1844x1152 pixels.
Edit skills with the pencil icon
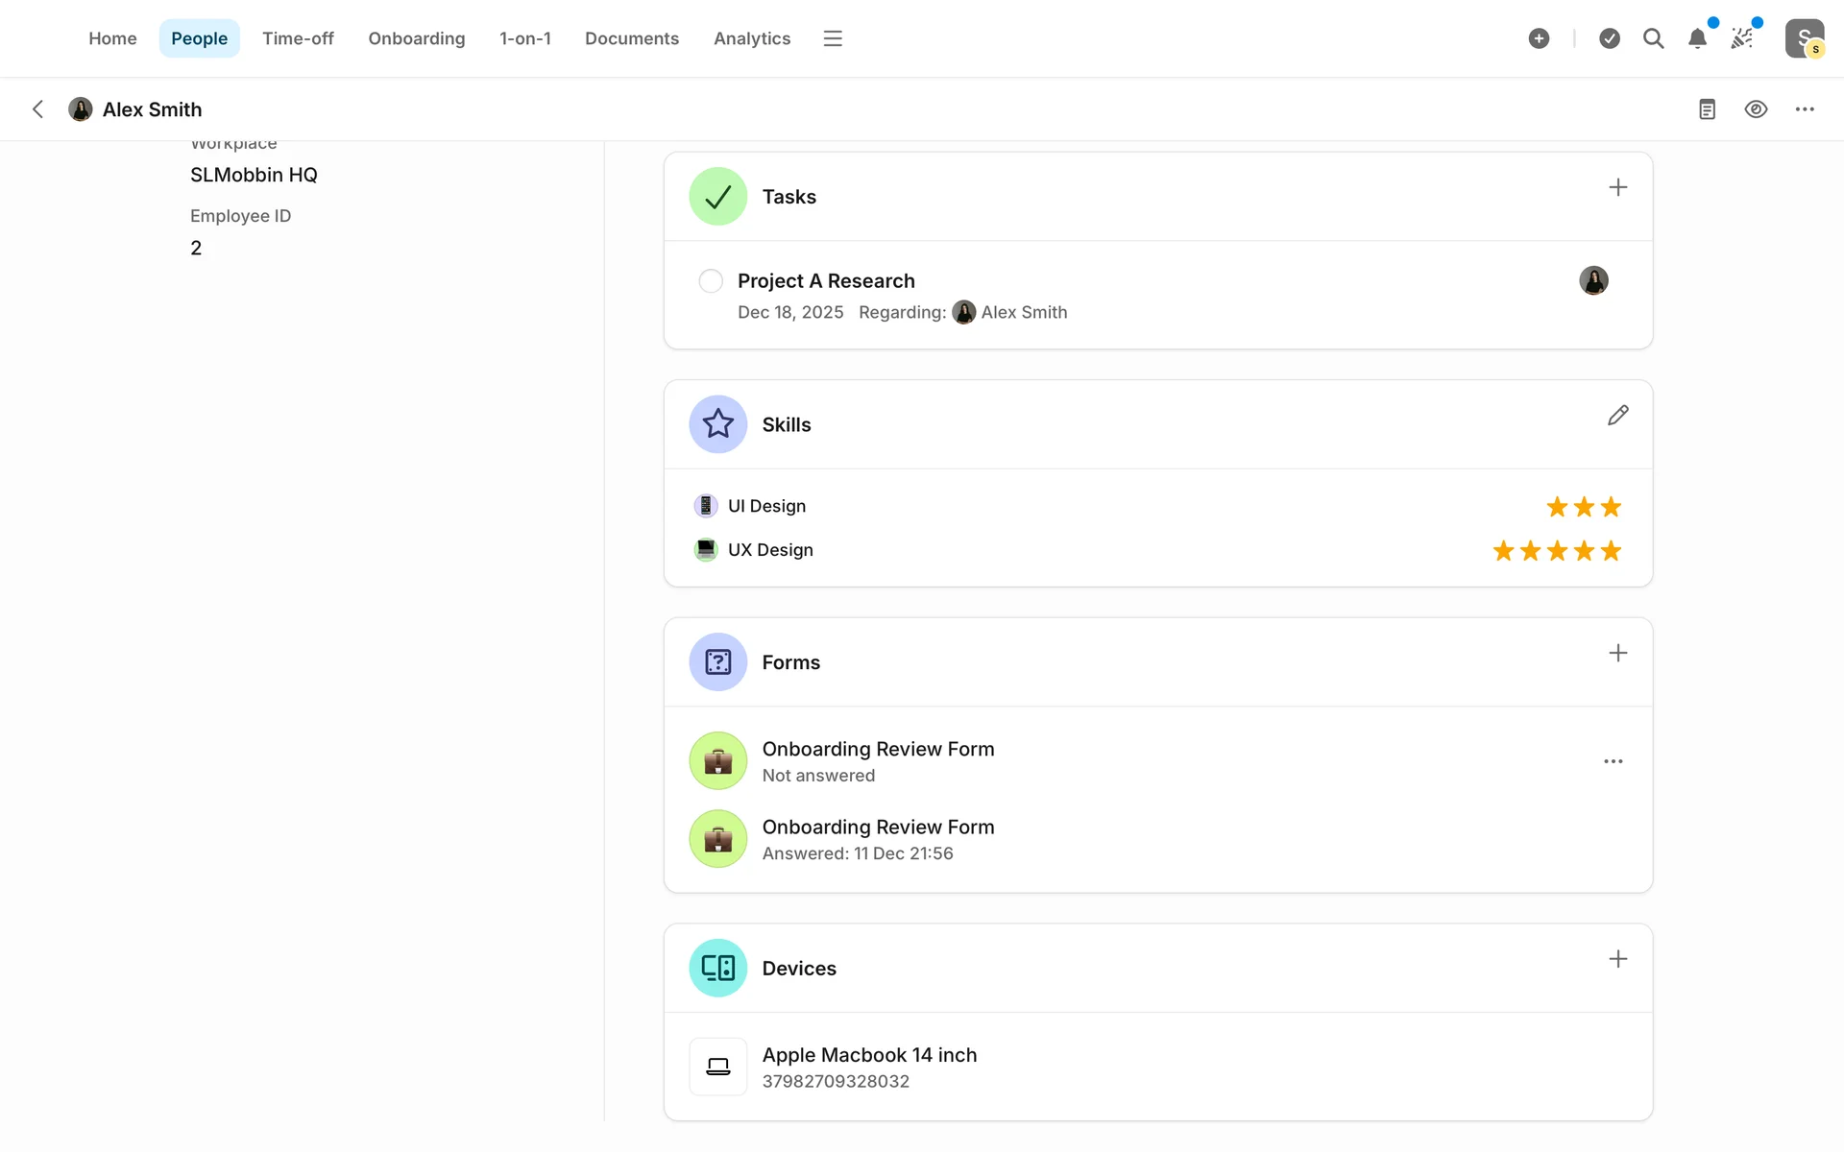click(1617, 416)
